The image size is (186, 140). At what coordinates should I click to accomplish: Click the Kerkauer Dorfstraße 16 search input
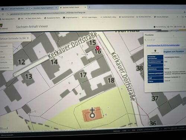(13, 38)
